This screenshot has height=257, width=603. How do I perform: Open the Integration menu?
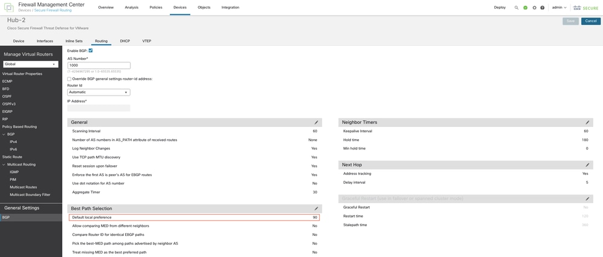(x=230, y=7)
